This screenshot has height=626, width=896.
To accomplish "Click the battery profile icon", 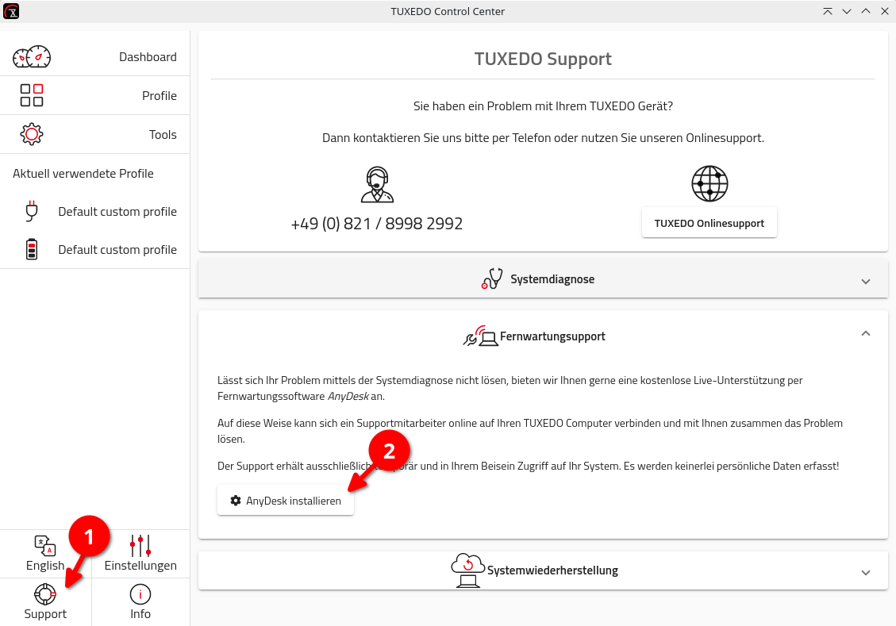I will pos(32,250).
